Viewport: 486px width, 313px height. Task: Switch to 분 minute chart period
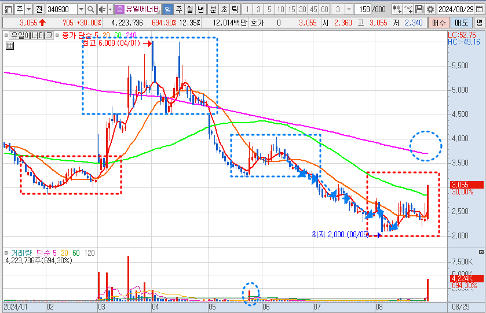tap(213, 10)
